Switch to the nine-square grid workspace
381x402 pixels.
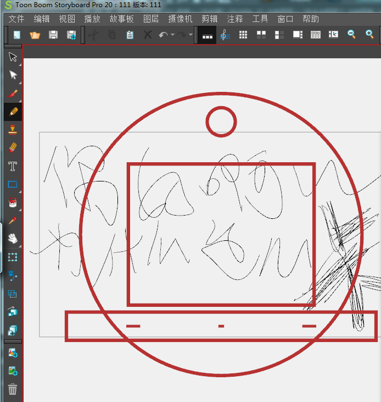[243, 35]
